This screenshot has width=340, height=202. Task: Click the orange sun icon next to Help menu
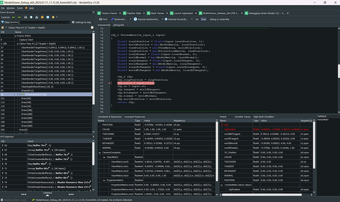26,8
